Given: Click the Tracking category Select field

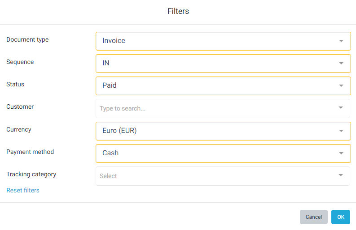Looking at the screenshot, I should pos(215,176).
